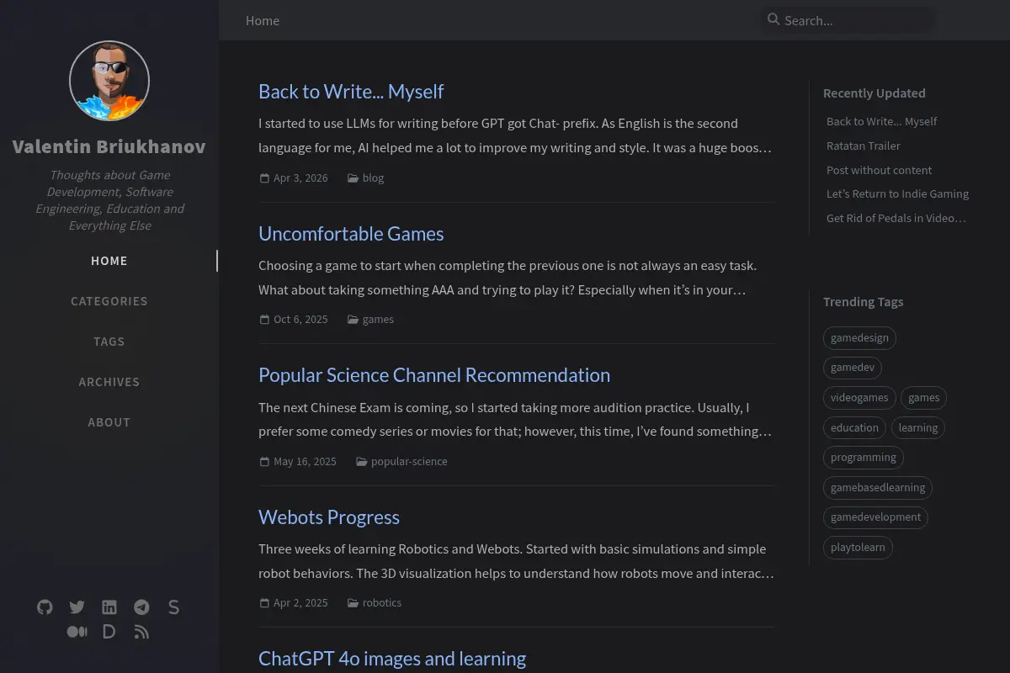Open the Twitter bird icon link
This screenshot has width=1010, height=673.
pyautogui.click(x=77, y=607)
